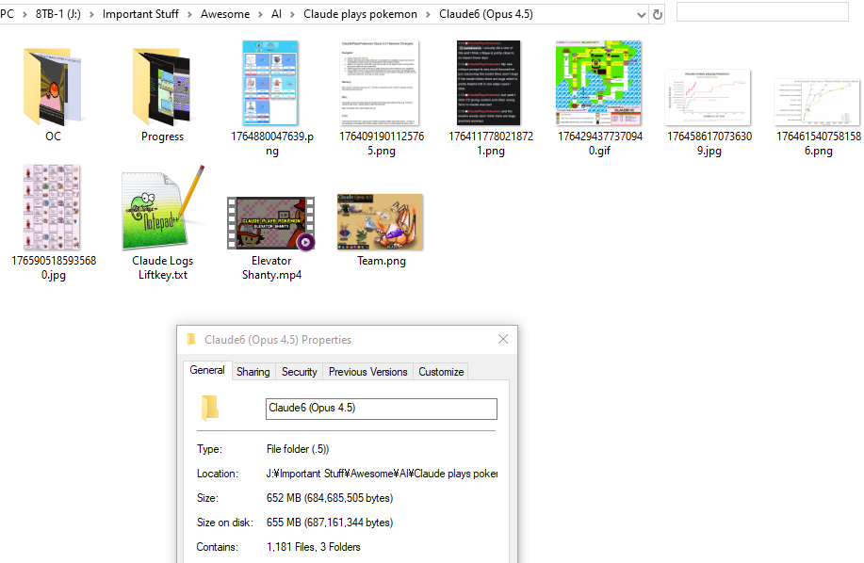Go to AI folder in breadcrumb
This screenshot has width=864, height=563.
(276, 14)
